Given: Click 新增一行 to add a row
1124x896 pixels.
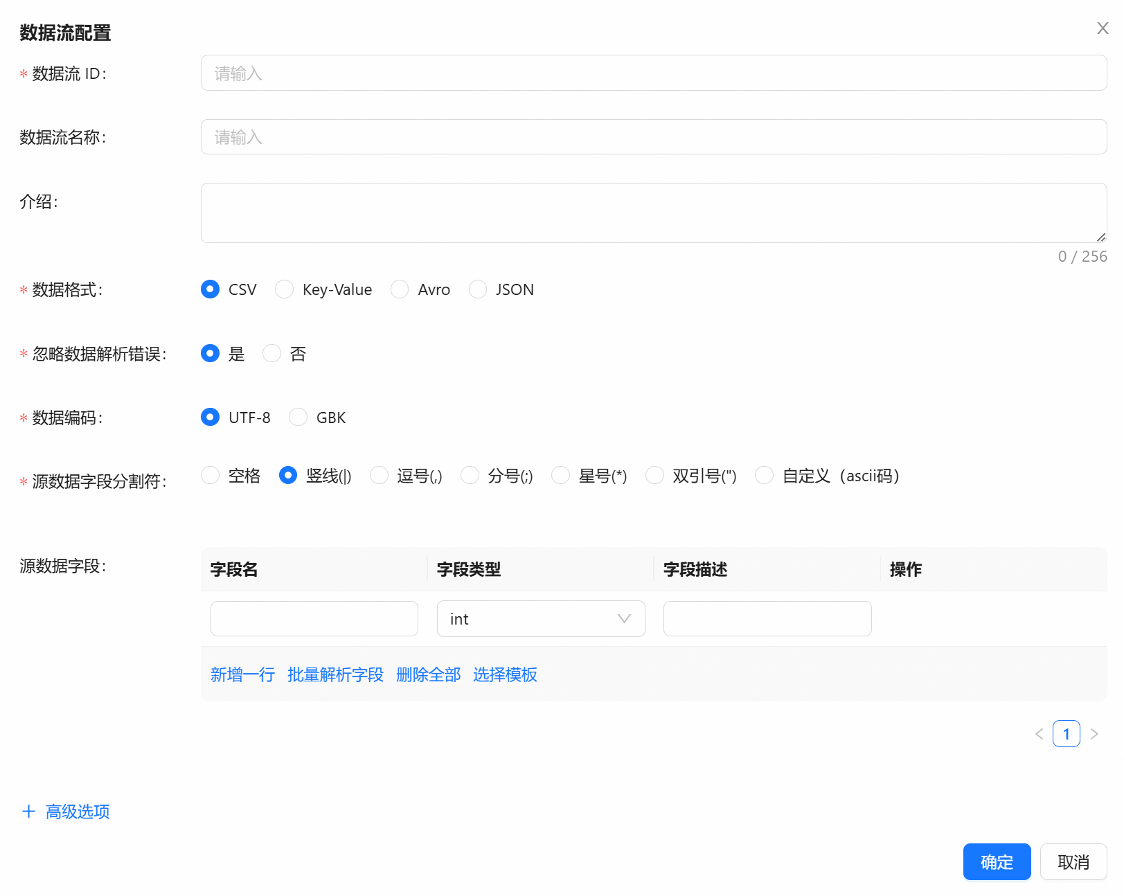Looking at the screenshot, I should (242, 675).
